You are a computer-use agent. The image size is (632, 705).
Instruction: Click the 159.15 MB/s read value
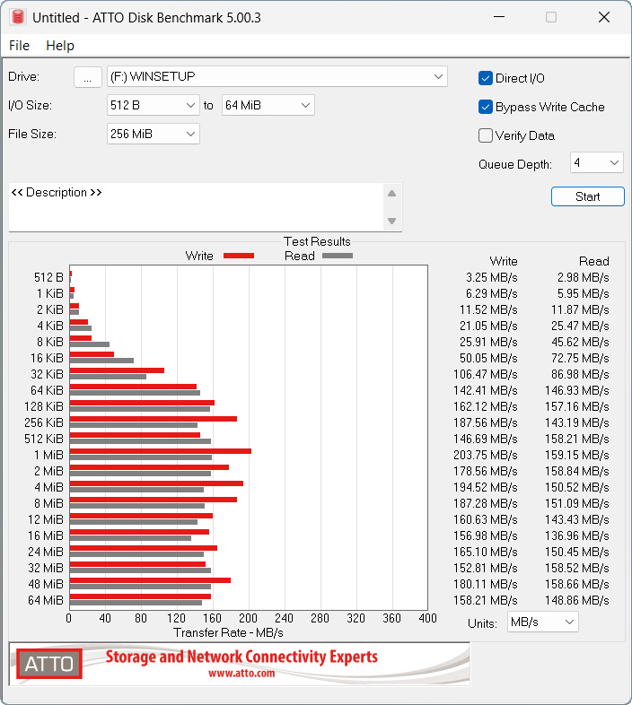pyautogui.click(x=577, y=455)
